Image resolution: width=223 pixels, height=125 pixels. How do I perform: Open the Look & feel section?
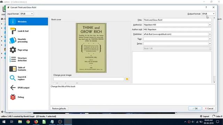pyautogui.click(x=28, y=31)
